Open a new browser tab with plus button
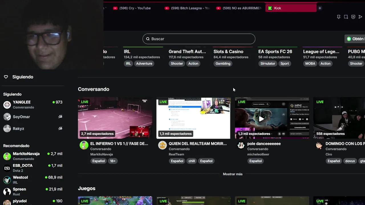 pos(320,8)
